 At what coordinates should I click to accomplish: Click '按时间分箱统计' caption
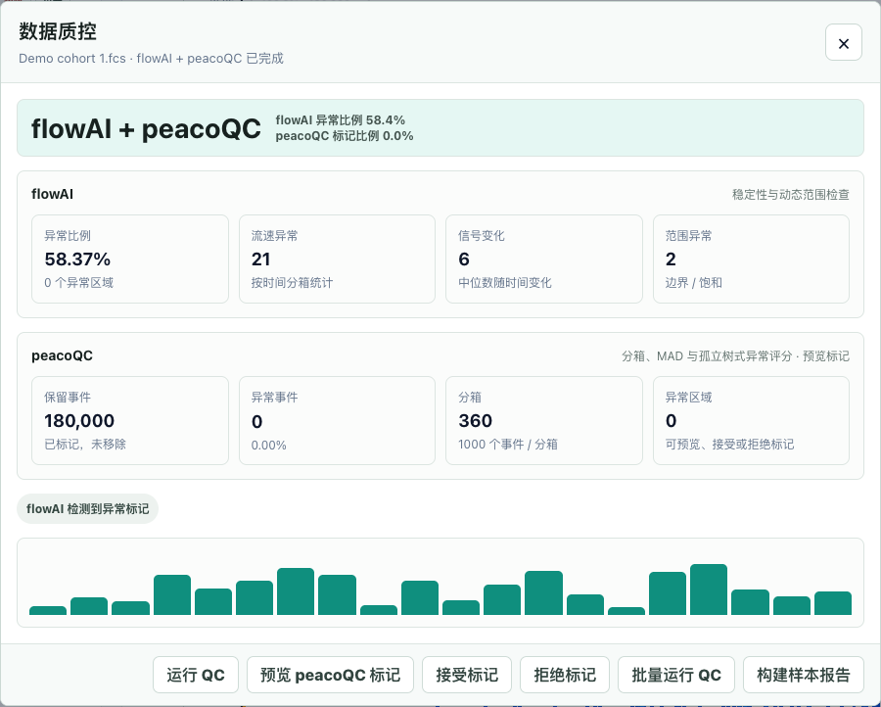click(x=292, y=283)
